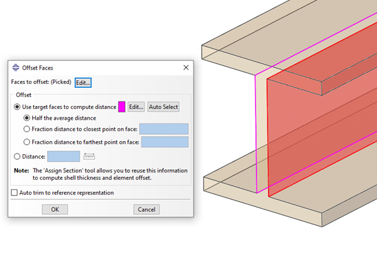377x267 pixels.
Task: Enable 'Auto trim to reference representation'
Action: coord(15,192)
